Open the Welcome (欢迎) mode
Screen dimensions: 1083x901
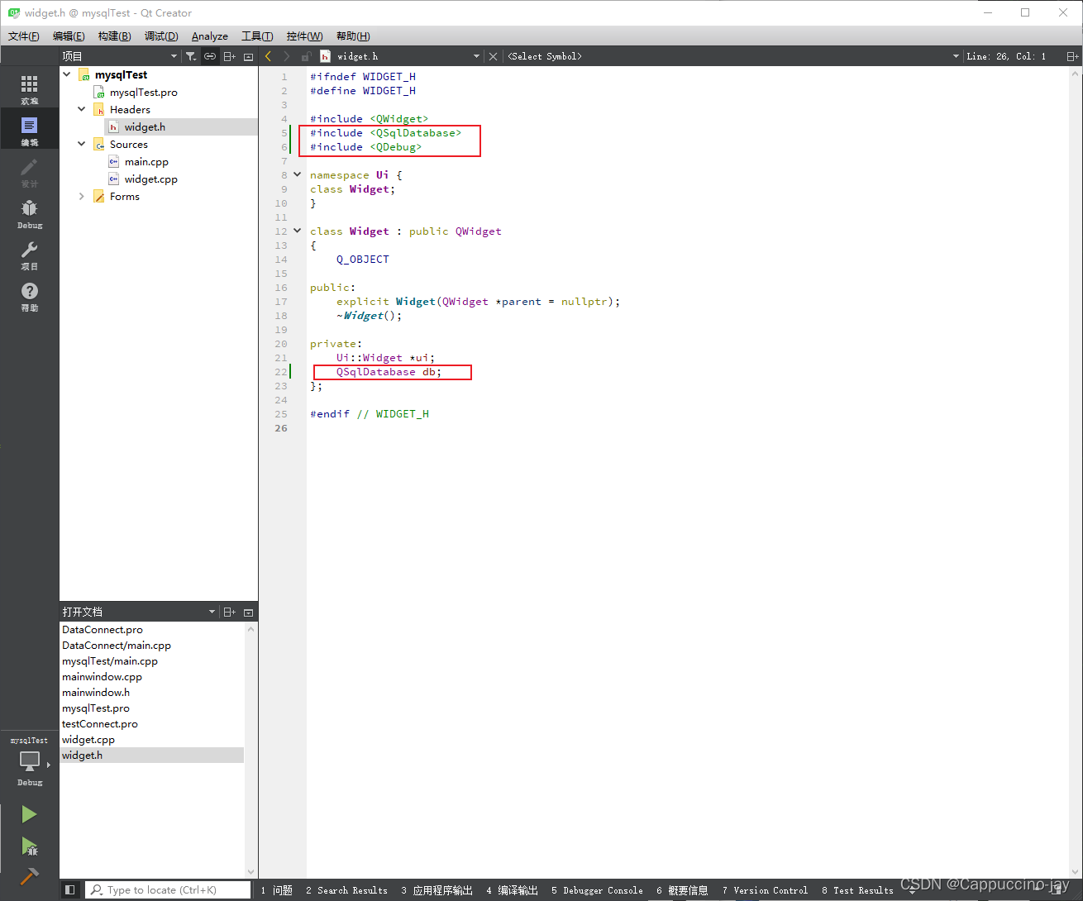tap(29, 88)
